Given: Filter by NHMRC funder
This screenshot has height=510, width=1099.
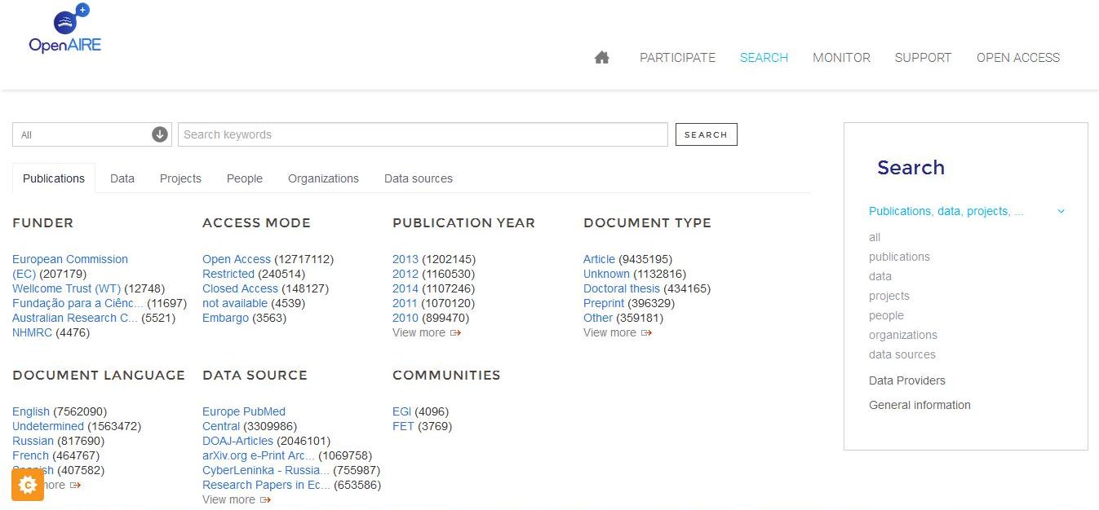Looking at the screenshot, I should click(33, 332).
